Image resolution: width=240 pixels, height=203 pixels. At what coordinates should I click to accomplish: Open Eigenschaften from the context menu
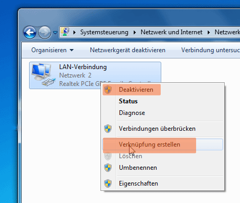[x=162, y=183]
